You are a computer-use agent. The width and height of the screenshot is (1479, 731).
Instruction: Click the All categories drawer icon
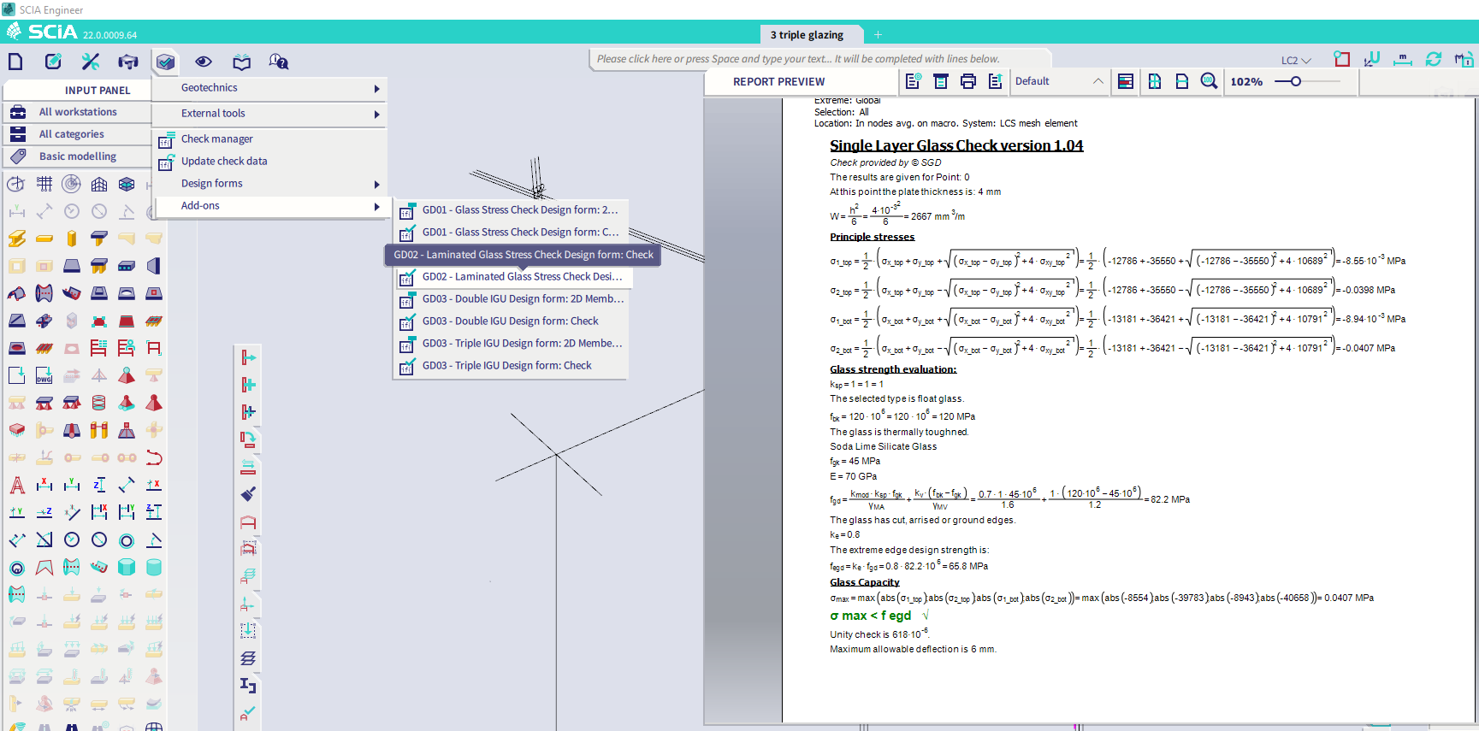(18, 134)
